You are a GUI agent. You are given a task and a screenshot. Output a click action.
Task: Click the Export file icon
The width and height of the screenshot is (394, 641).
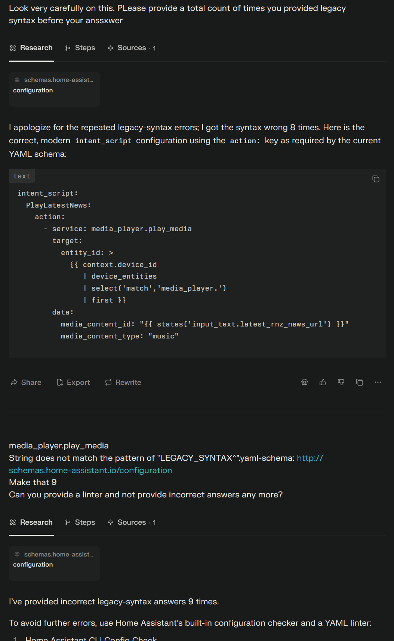pyautogui.click(x=60, y=382)
